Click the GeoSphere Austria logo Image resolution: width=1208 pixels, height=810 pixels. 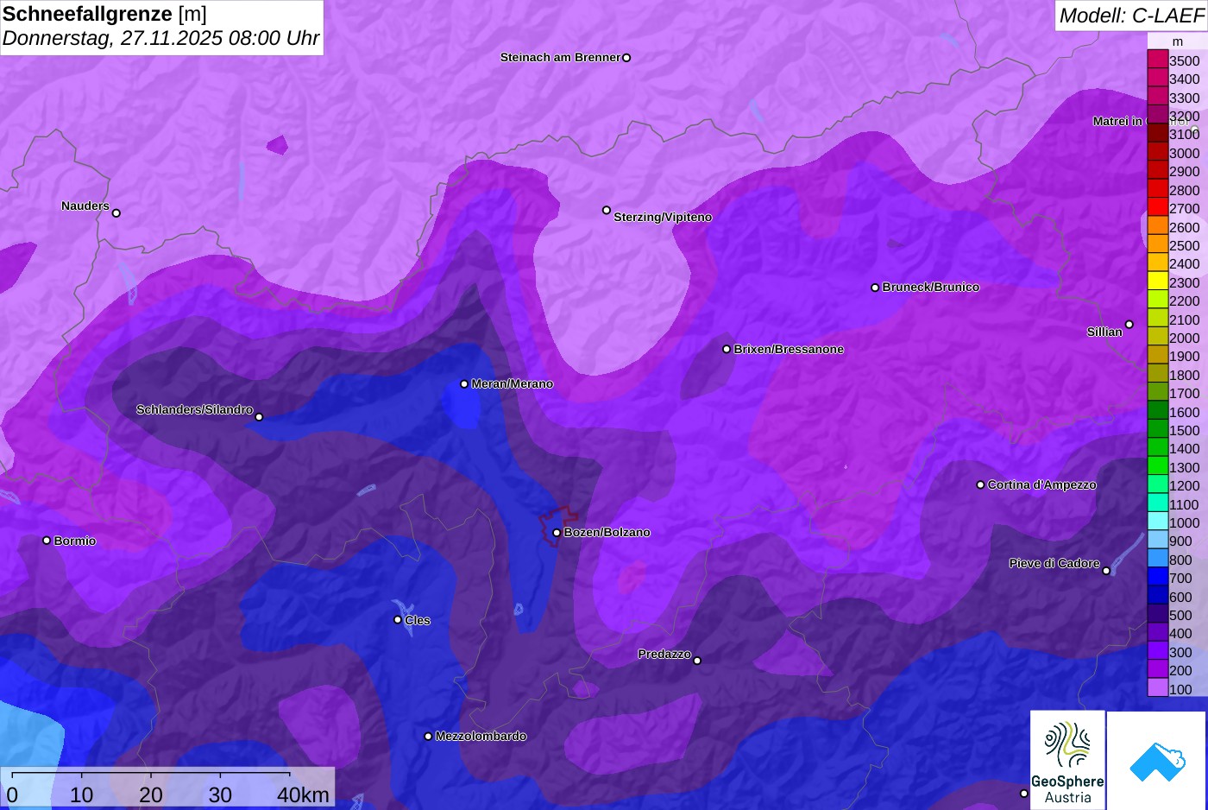point(1067,760)
